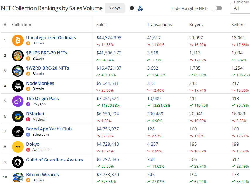Open the info icon next to 7 days

click(x=132, y=8)
